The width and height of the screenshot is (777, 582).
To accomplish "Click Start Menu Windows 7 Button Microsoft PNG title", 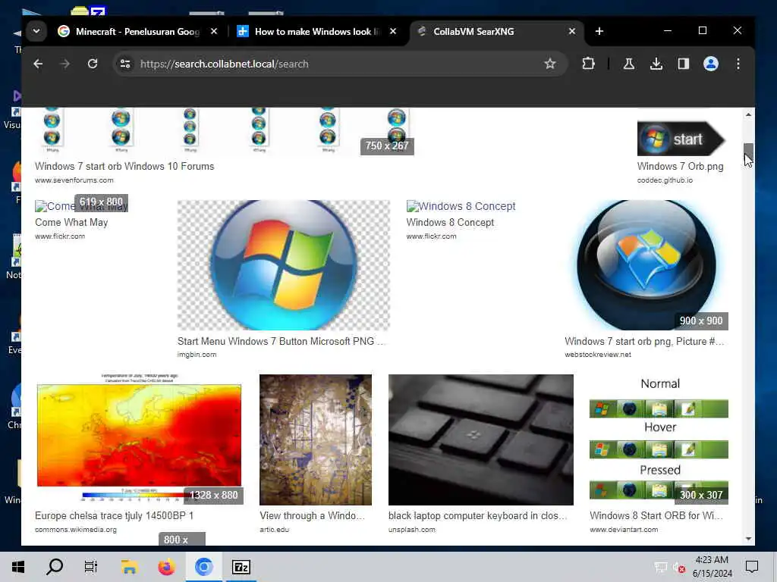I will [281, 341].
